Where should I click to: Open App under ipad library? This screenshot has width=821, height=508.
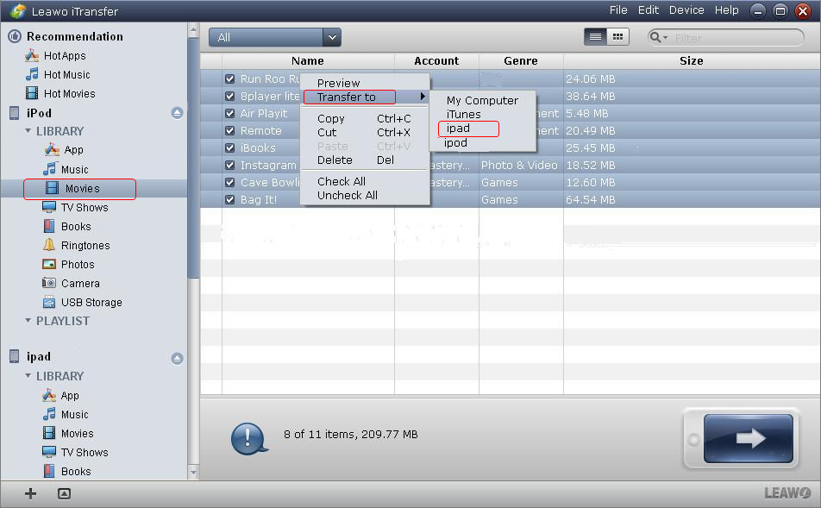pos(61,395)
